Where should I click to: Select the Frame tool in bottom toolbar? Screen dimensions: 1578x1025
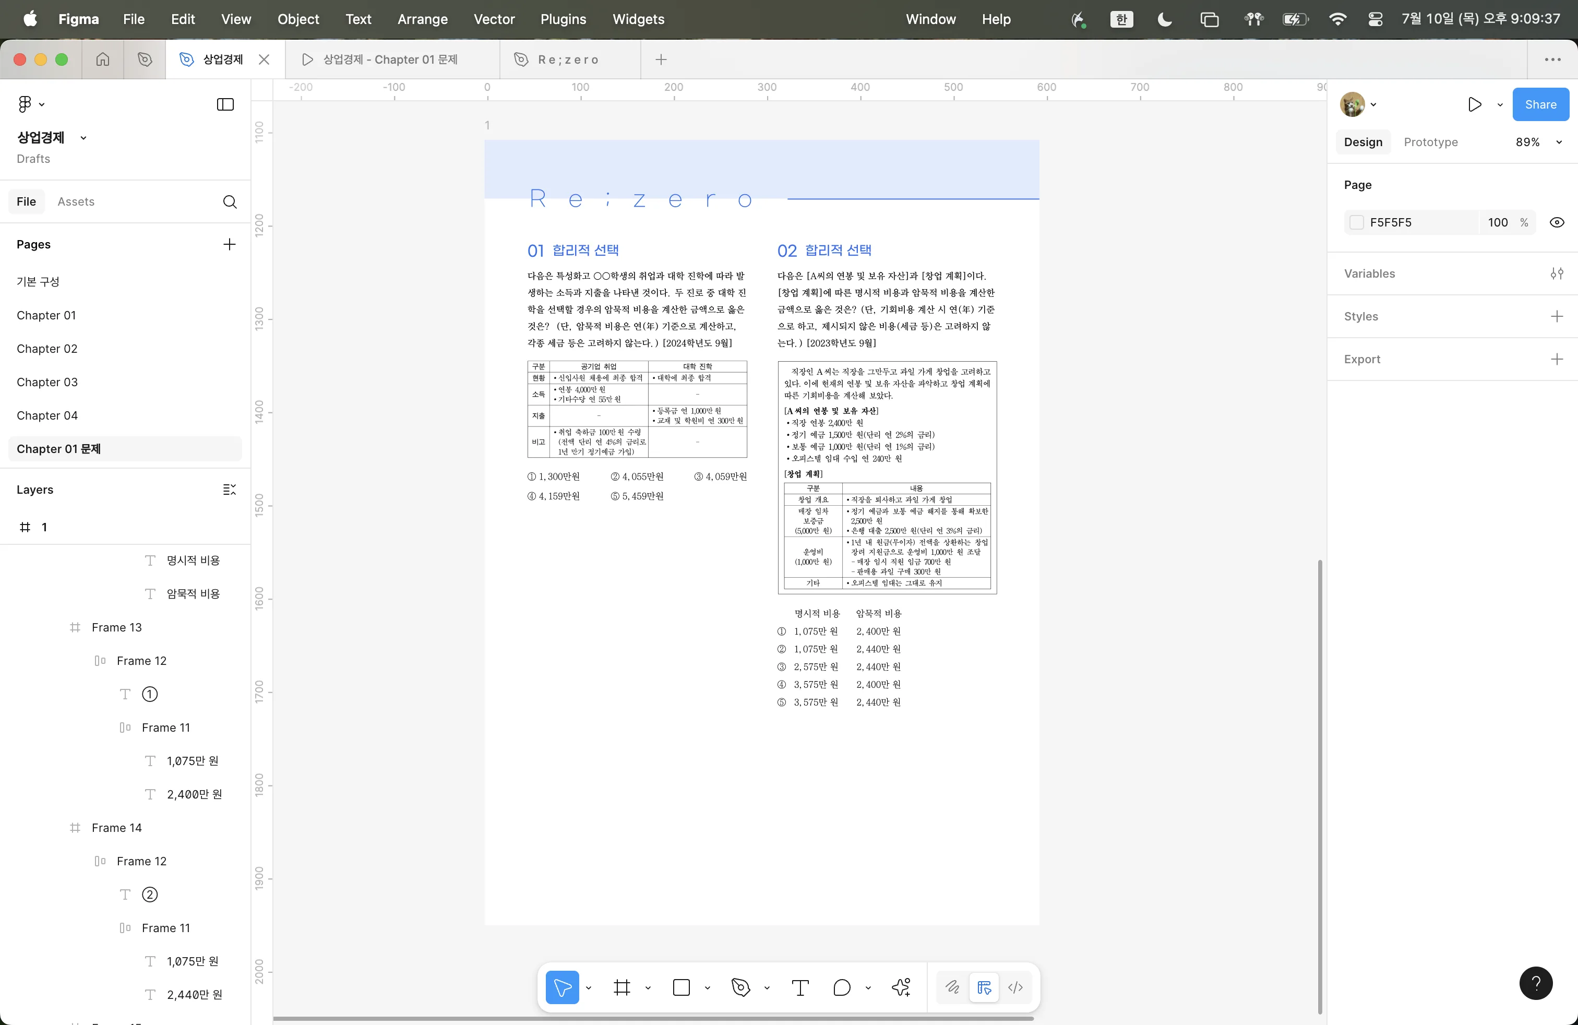point(621,988)
